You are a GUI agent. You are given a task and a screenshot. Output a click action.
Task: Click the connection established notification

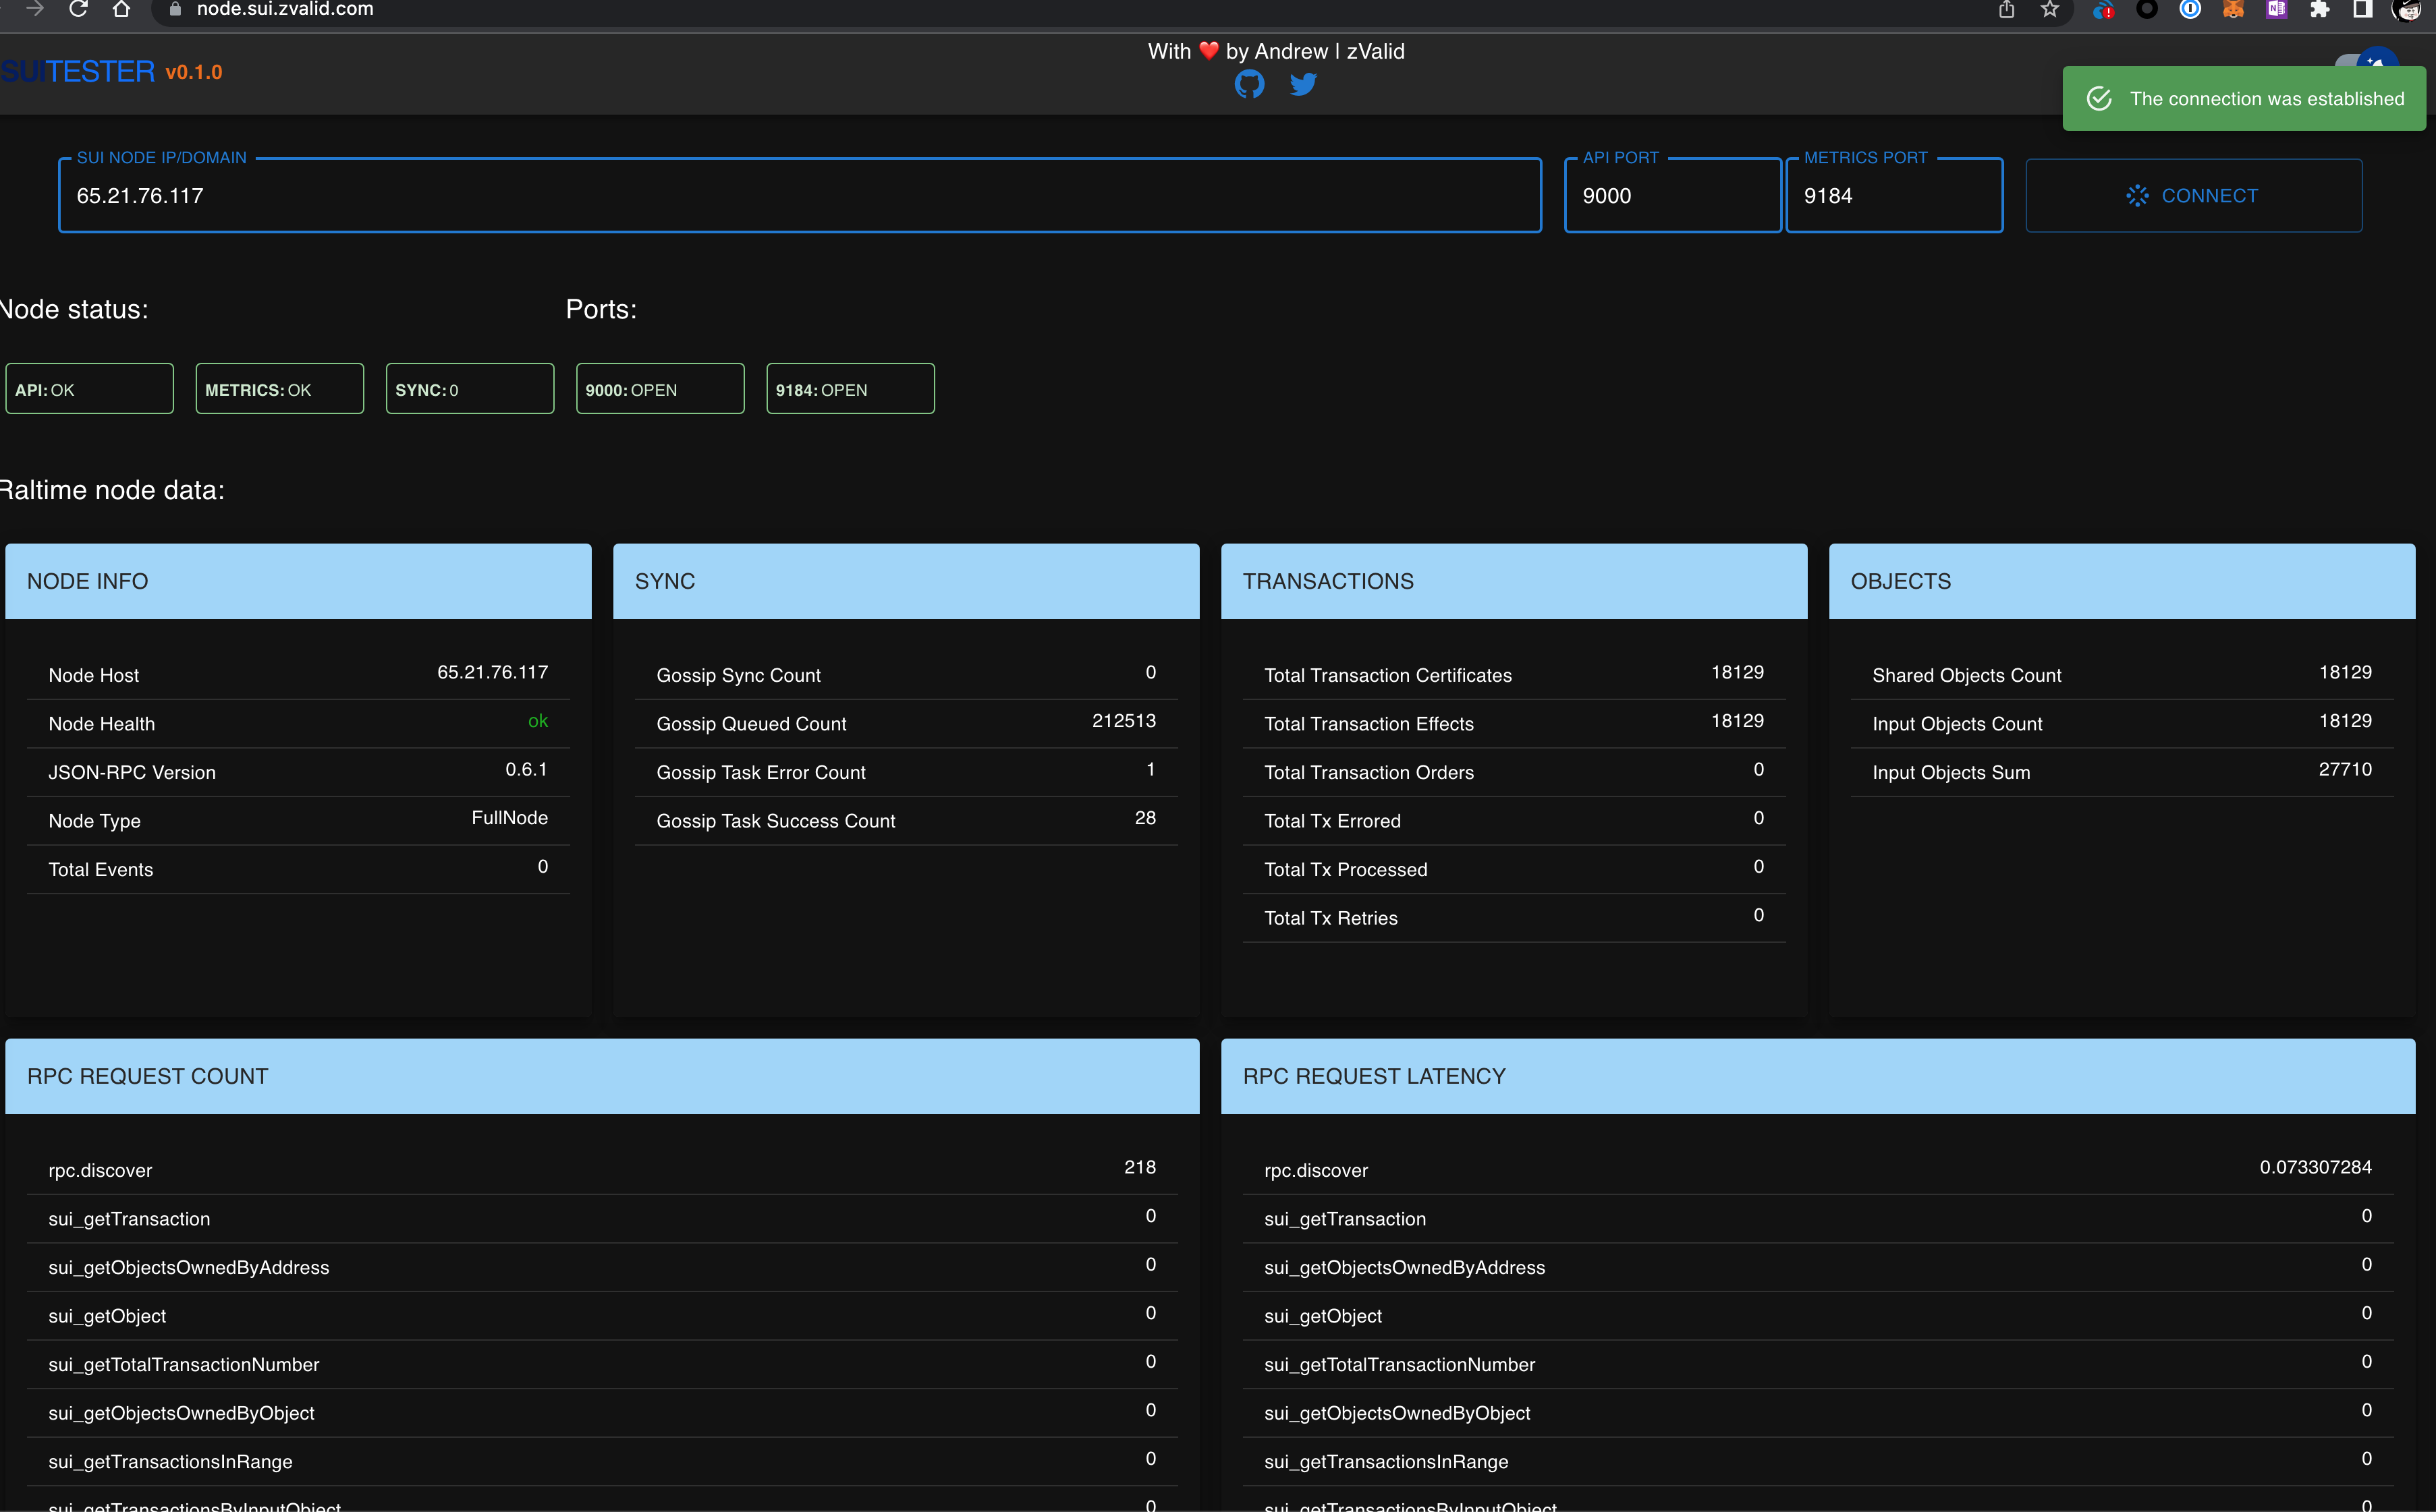pyautogui.click(x=2244, y=99)
